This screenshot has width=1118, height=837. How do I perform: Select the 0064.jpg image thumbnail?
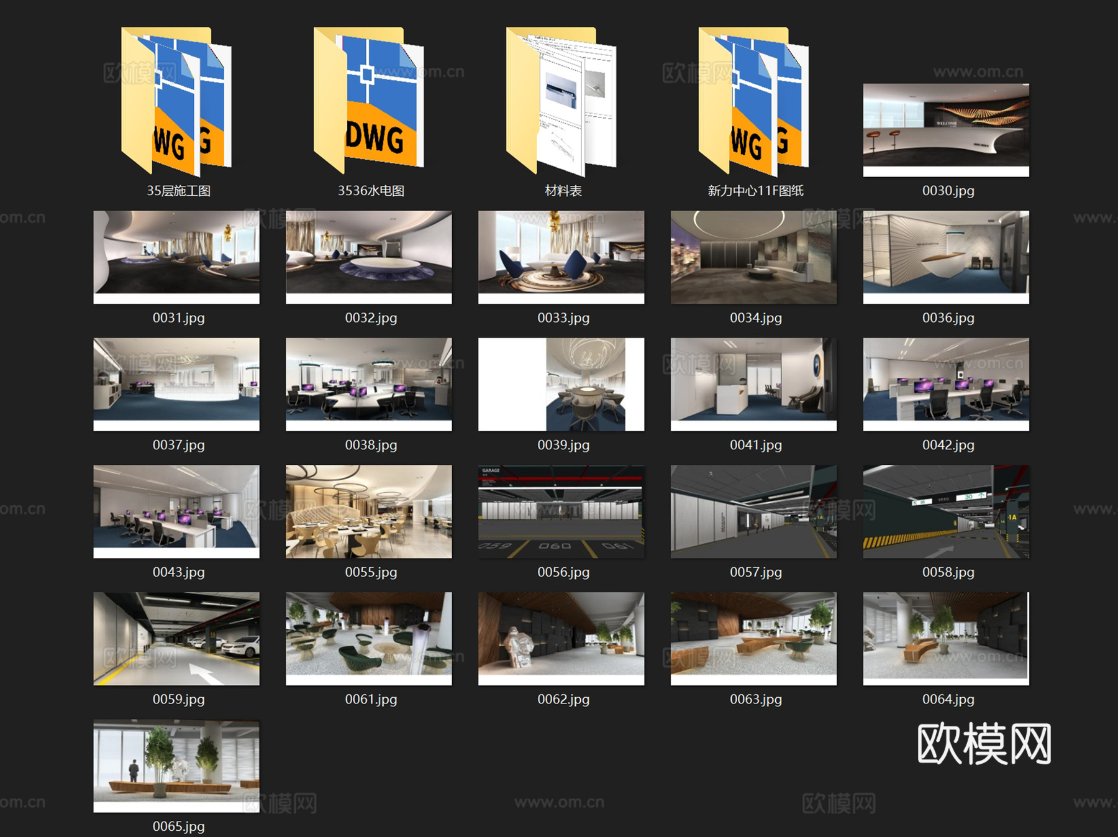click(x=946, y=639)
